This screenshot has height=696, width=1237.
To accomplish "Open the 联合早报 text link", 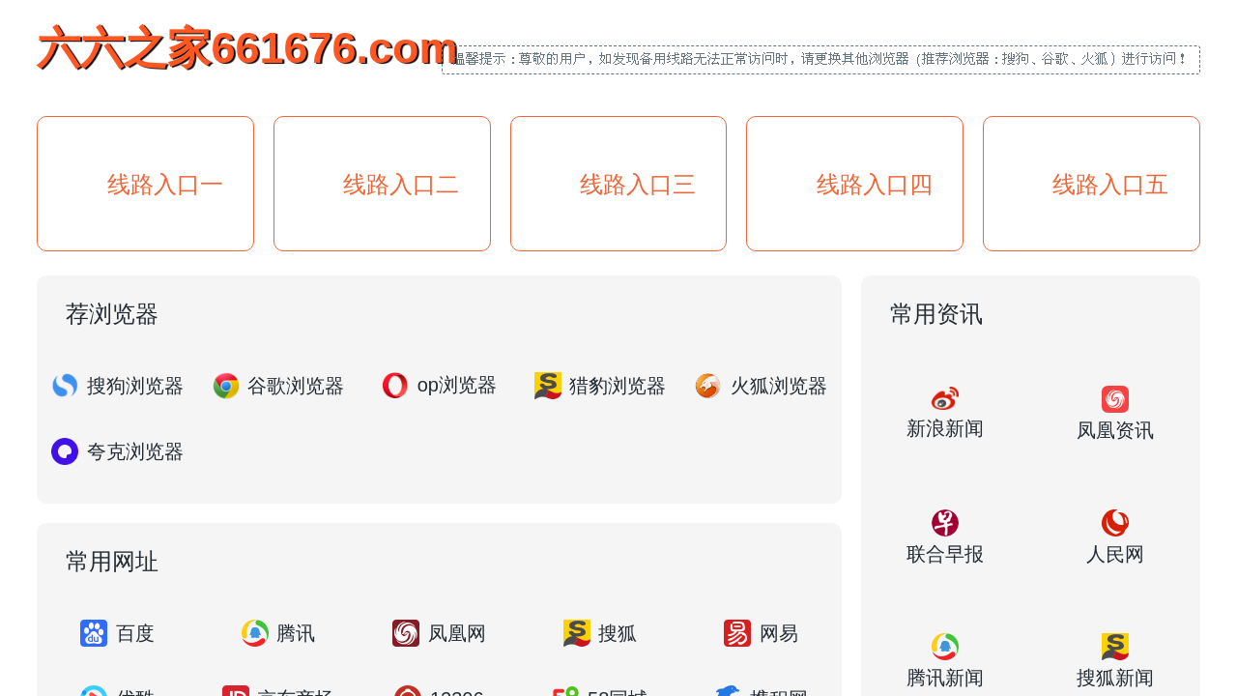I will 945,554.
